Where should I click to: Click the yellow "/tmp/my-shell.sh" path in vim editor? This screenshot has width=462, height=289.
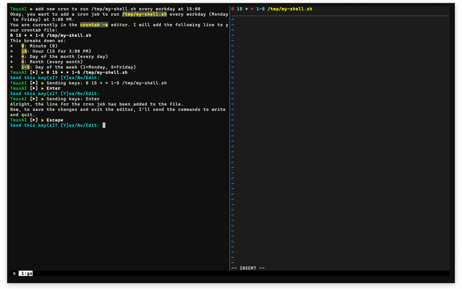[x=290, y=9]
